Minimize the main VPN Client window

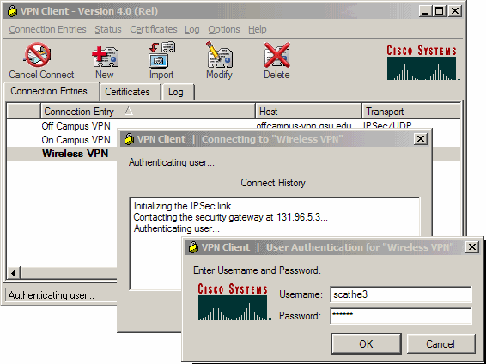[425, 11]
